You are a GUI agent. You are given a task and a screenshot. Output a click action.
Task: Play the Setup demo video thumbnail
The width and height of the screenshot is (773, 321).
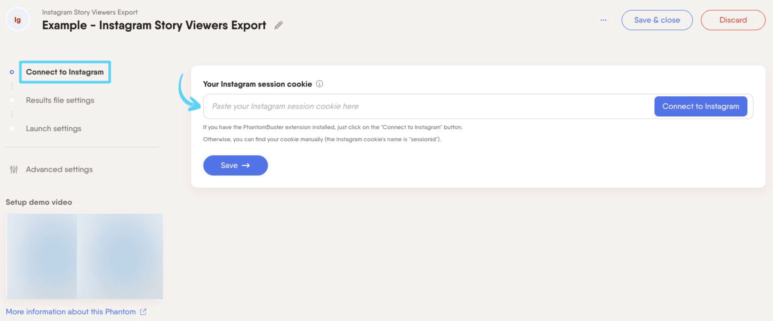[x=85, y=256]
